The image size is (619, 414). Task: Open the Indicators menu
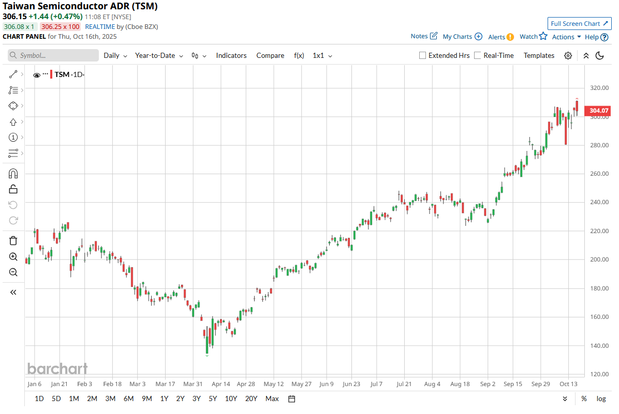coord(231,56)
